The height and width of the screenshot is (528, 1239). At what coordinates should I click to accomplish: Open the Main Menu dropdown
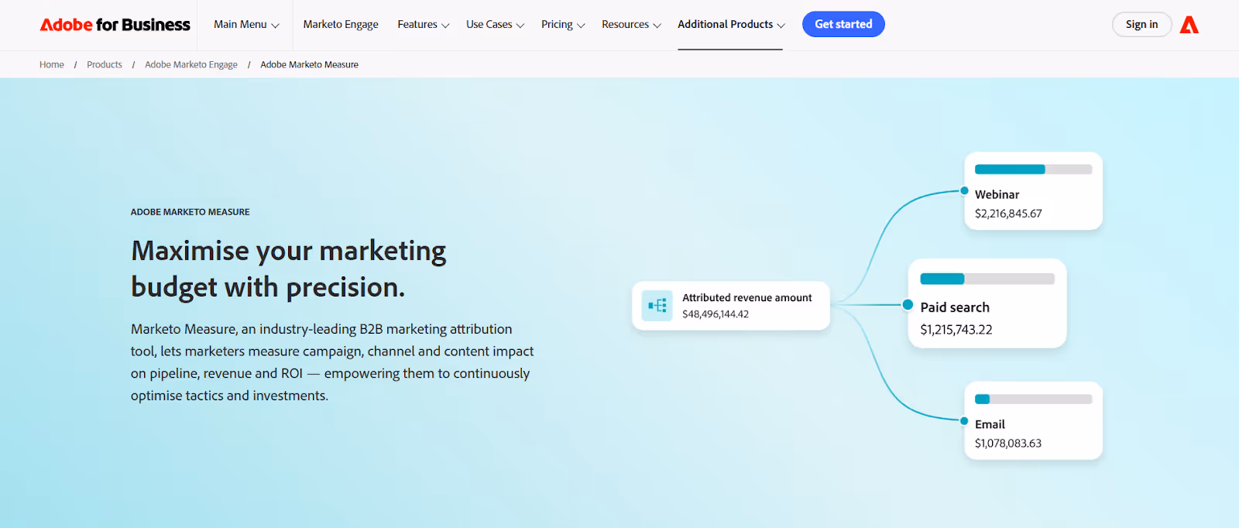coord(246,25)
